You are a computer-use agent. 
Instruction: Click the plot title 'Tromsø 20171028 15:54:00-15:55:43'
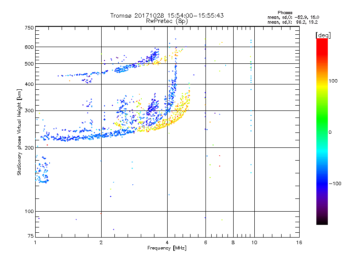pos(167,15)
